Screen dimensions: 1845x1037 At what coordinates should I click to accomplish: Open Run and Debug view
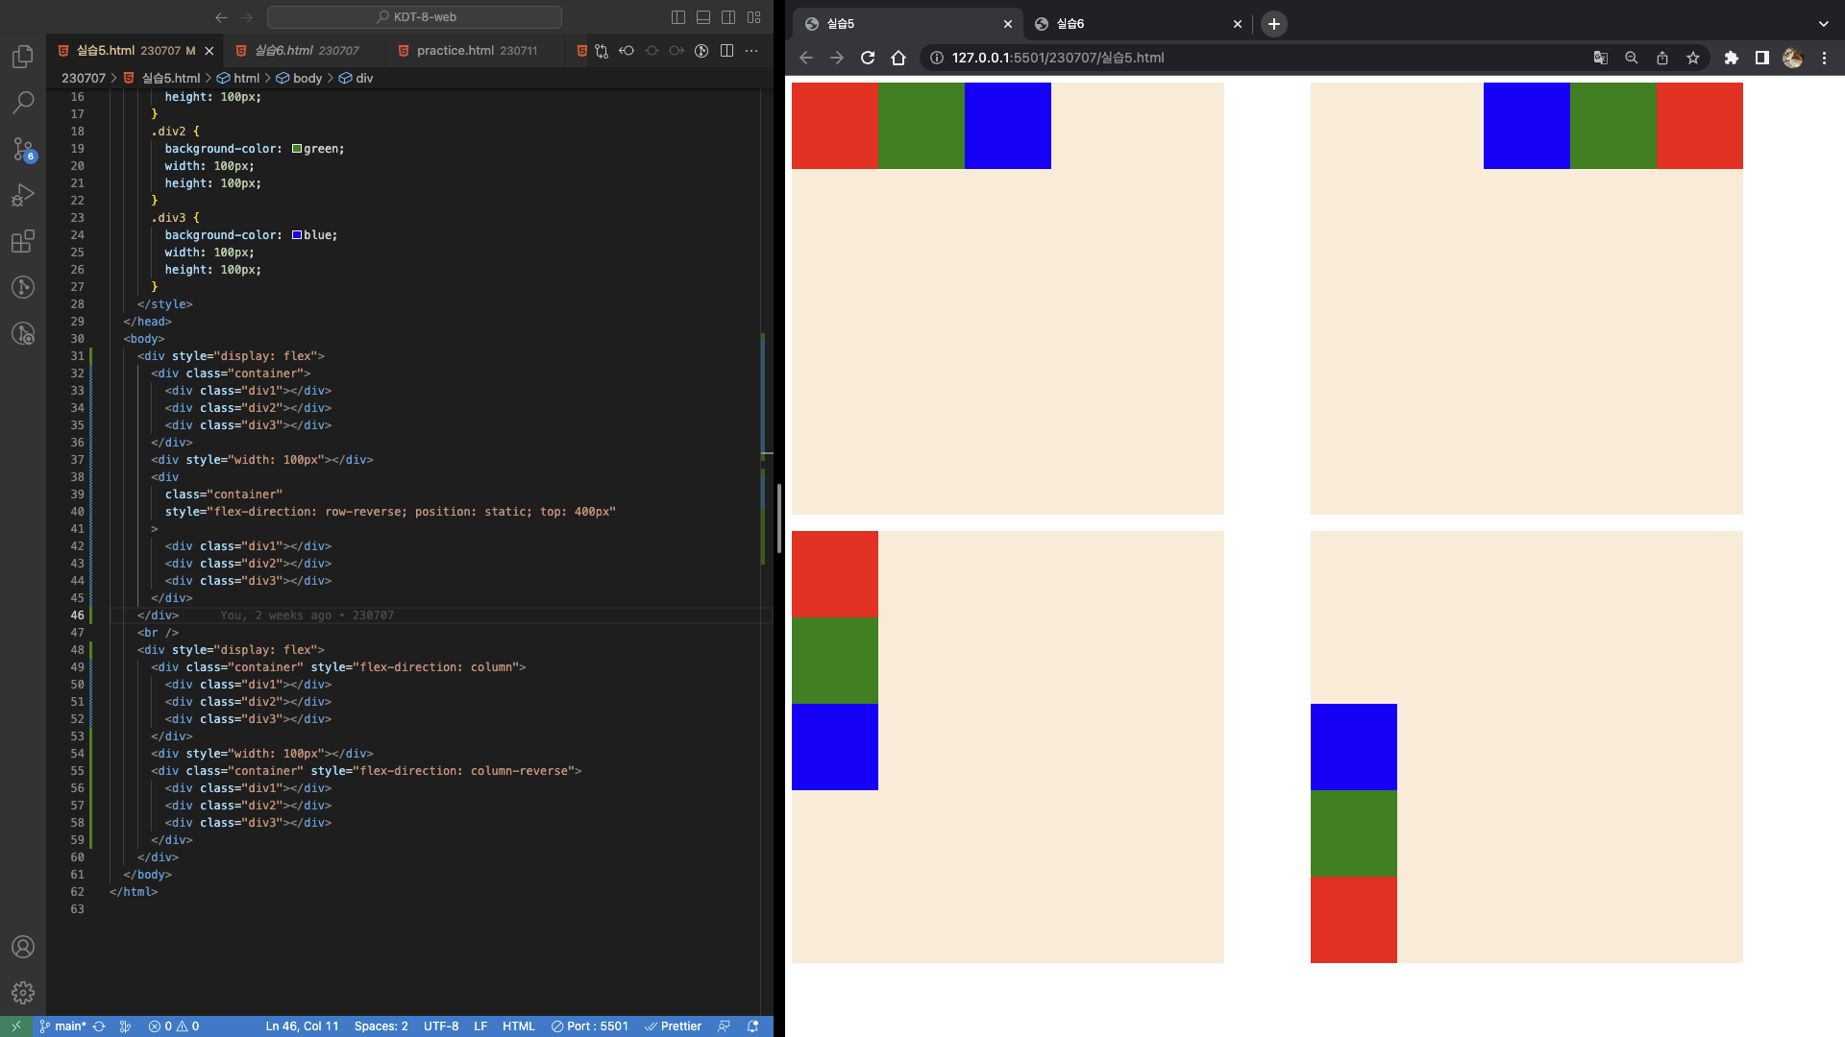click(x=23, y=195)
